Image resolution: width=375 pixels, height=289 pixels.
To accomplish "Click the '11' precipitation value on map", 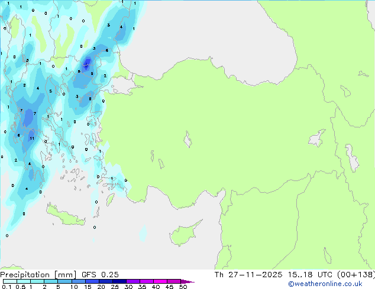I will click(32, 138).
